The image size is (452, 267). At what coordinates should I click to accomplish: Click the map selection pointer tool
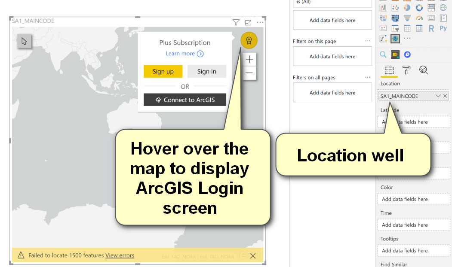pyautogui.click(x=24, y=42)
